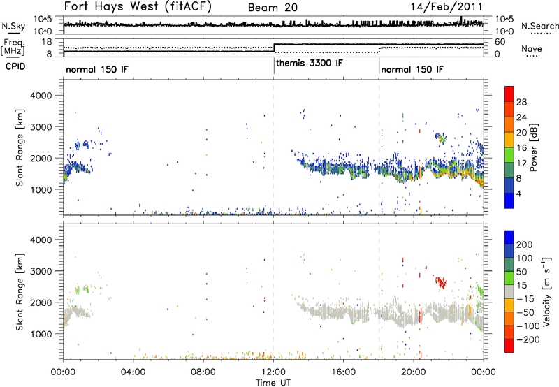Click the "04:00" time tick label
The height and width of the screenshot is (387, 559).
pyautogui.click(x=133, y=372)
